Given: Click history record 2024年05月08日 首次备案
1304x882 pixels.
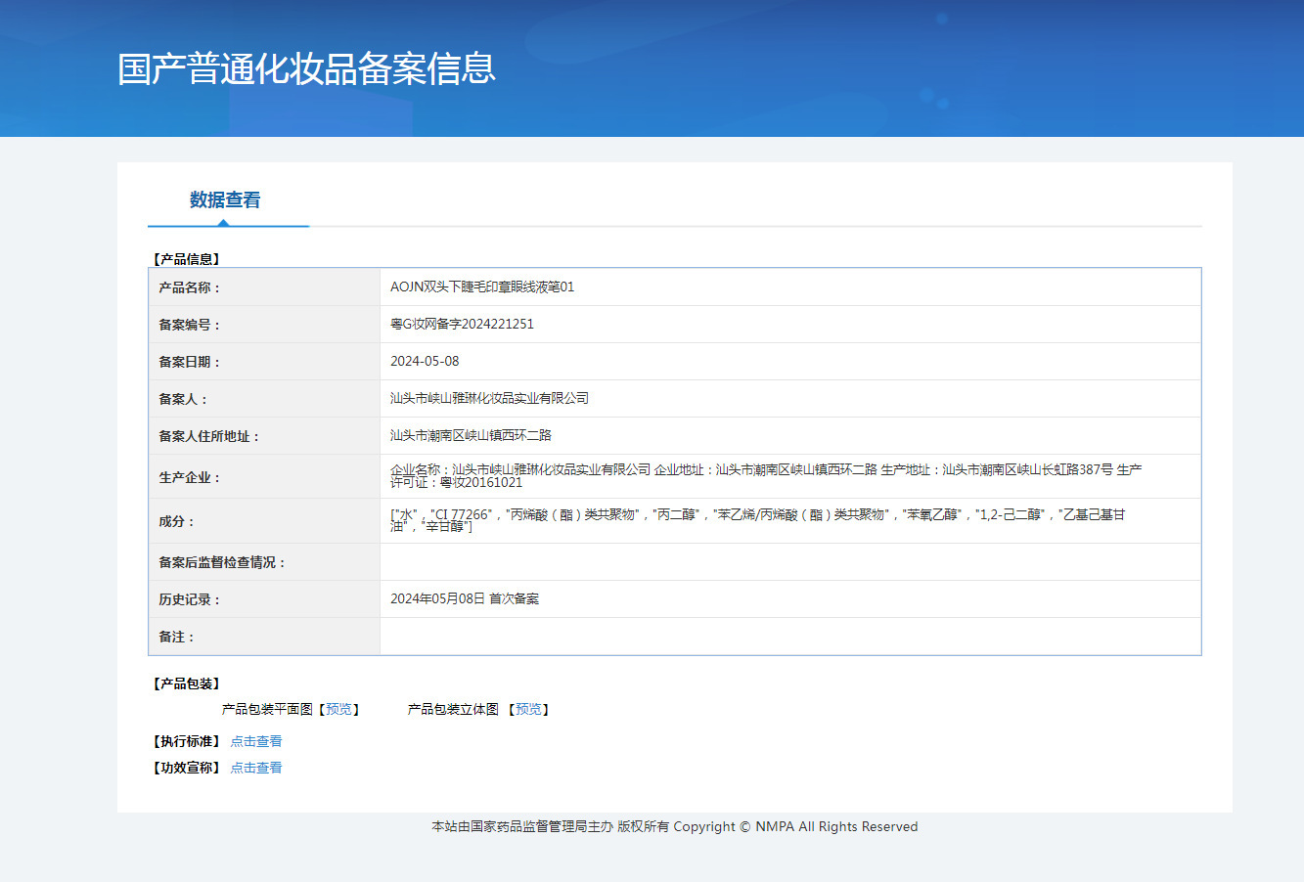Looking at the screenshot, I should [x=465, y=598].
